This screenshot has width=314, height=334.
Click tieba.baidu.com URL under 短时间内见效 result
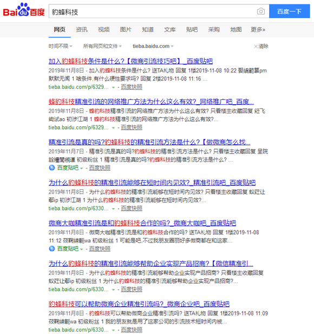pyautogui.click(x=78, y=208)
